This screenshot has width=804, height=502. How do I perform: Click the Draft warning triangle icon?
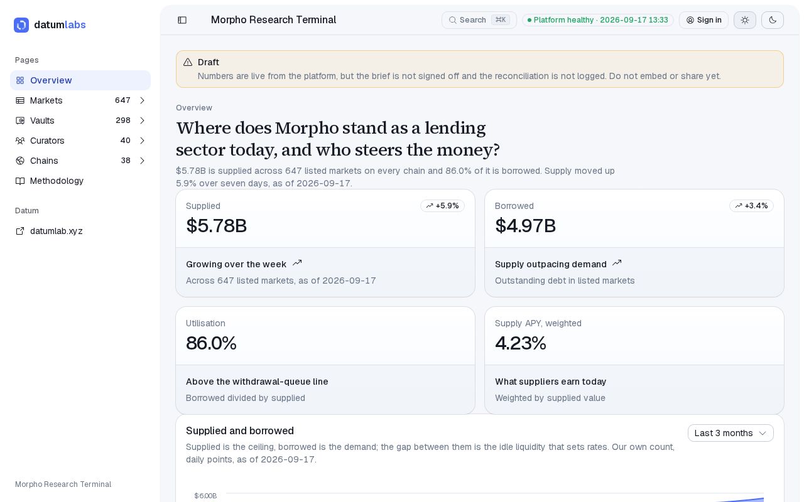coord(188,62)
